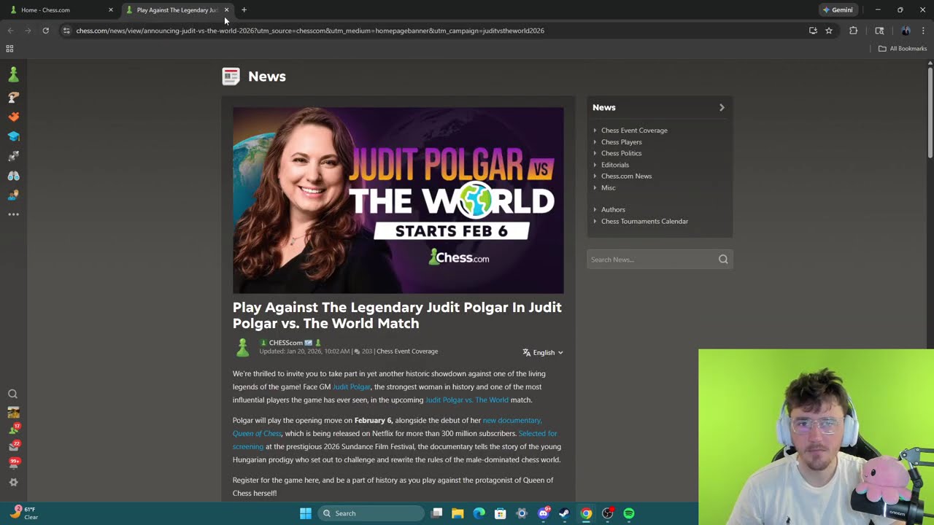
Task: Open the Learn graduation cap icon
Action: [x=13, y=136]
